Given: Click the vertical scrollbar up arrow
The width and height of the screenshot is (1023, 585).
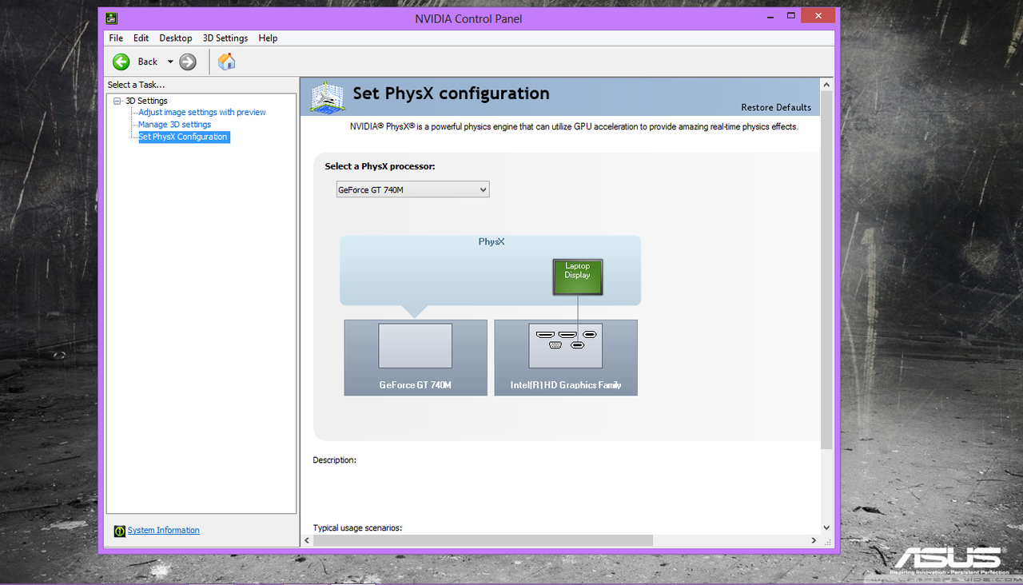Looking at the screenshot, I should 826,85.
